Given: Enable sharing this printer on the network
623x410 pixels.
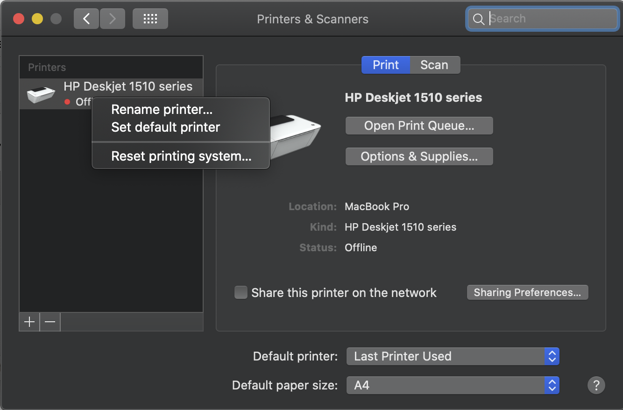Looking at the screenshot, I should pyautogui.click(x=241, y=292).
